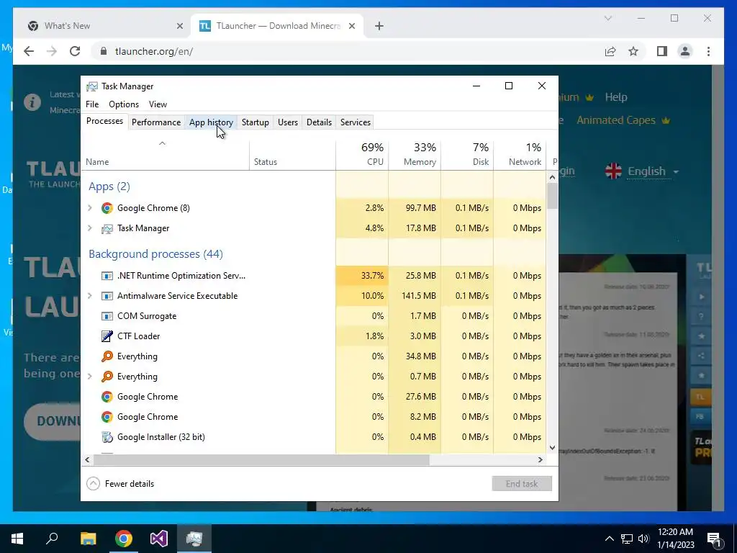Reload the page in Chrome
Screen dimensions: 737x553
75,51
